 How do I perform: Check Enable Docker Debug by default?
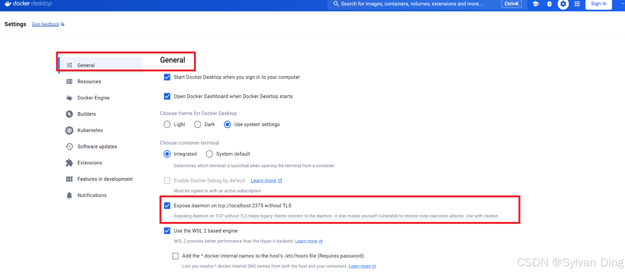click(167, 181)
